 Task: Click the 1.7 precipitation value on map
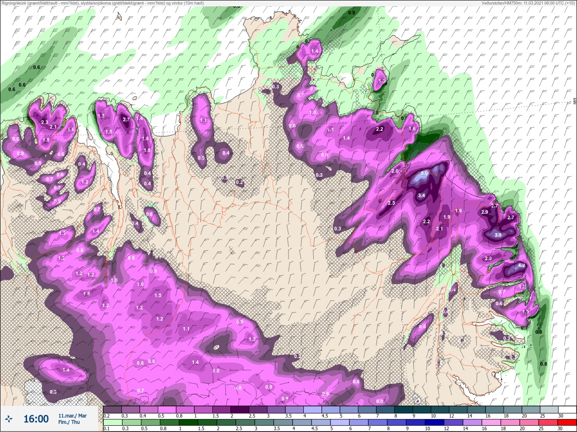101,116
